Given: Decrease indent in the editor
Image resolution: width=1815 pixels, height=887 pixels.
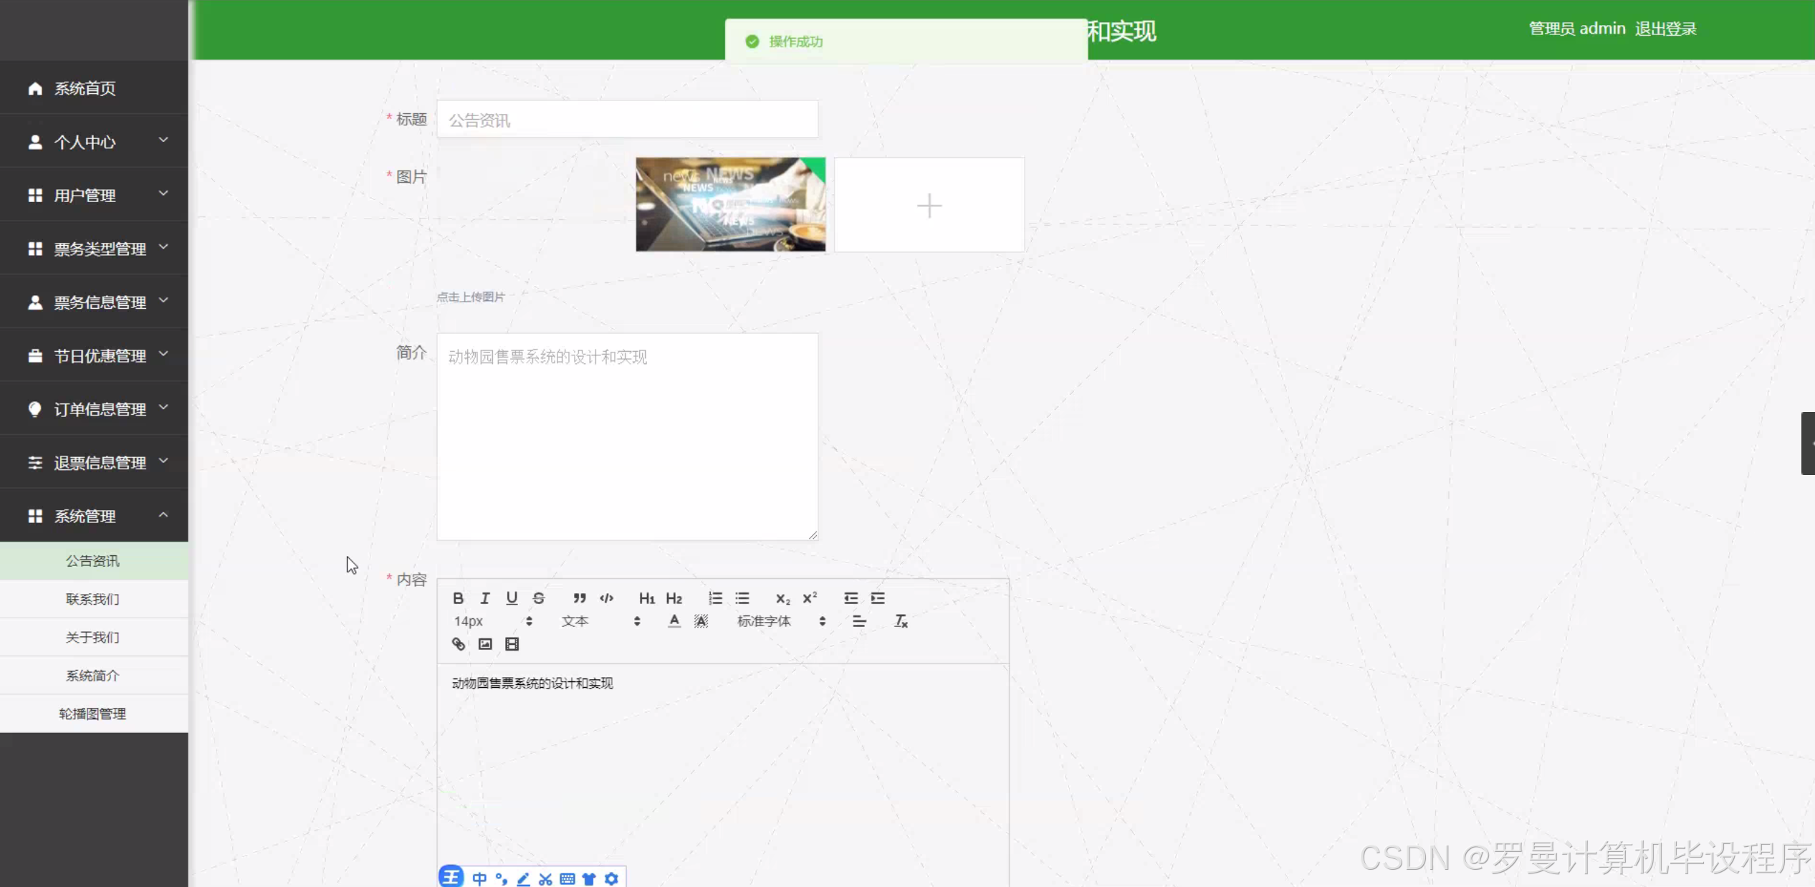Looking at the screenshot, I should pos(851,598).
